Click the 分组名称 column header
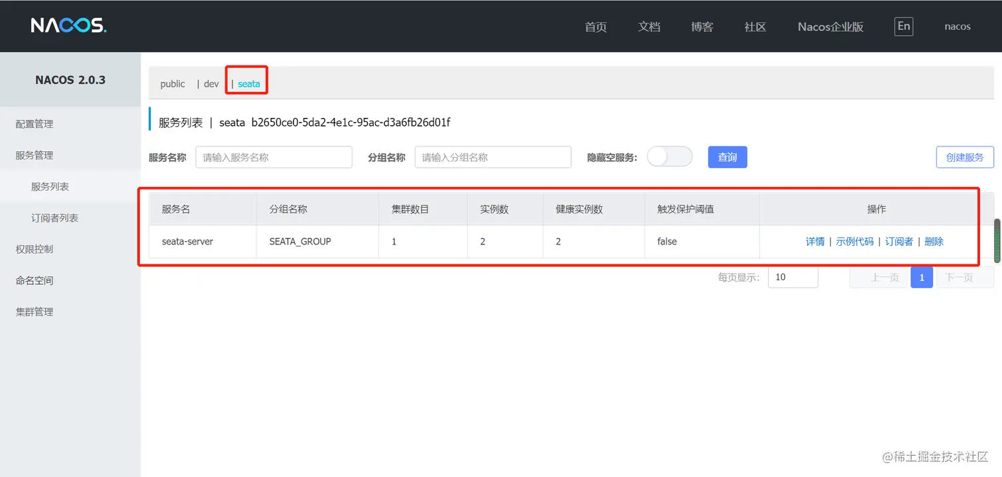The height and width of the screenshot is (477, 1002). 317,209
